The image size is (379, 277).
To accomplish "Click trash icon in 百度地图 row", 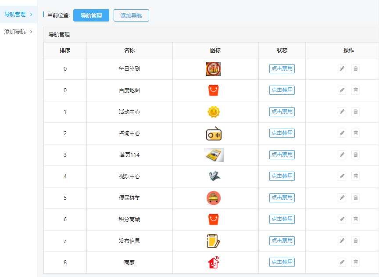I will coord(355,90).
